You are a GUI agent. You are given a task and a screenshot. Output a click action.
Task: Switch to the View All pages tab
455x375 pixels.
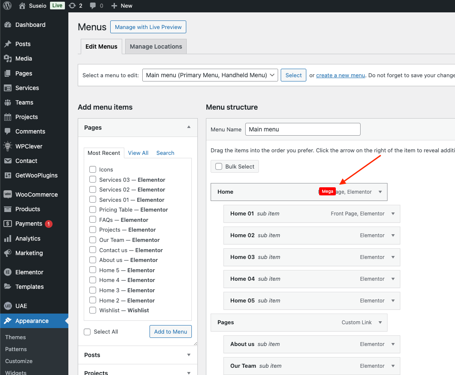(x=138, y=153)
